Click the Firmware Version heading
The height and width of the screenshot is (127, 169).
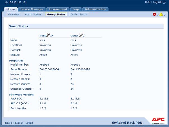pos(21,95)
